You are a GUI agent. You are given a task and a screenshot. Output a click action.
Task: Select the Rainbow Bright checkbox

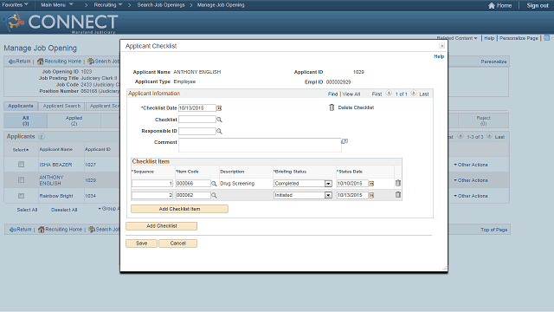(x=21, y=196)
